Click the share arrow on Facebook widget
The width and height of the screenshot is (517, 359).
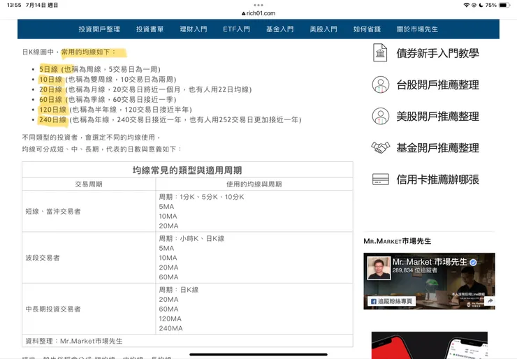click(490, 300)
